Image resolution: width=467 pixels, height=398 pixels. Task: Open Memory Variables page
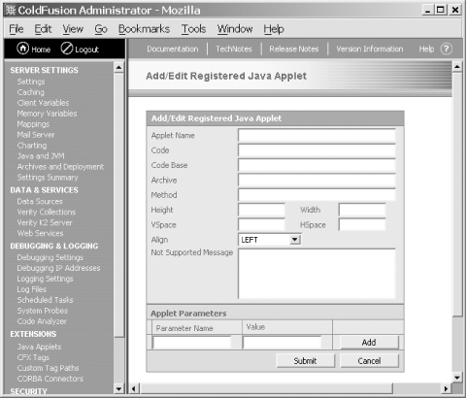click(x=47, y=114)
